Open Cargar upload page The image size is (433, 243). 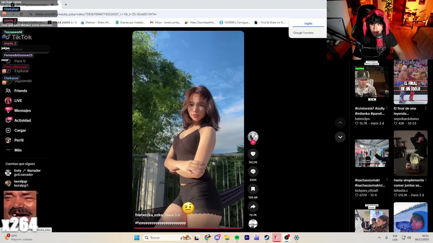(x=16, y=130)
